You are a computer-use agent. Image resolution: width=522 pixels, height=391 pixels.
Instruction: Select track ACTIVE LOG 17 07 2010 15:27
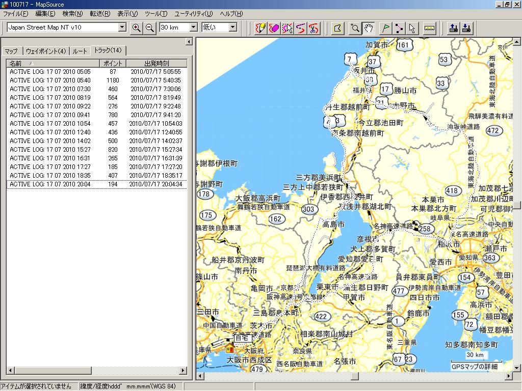pos(50,150)
